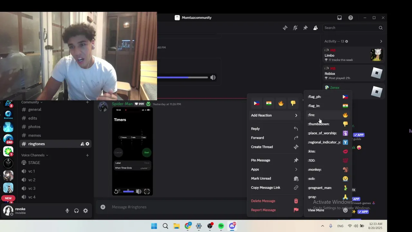Open Limbo activity card
This screenshot has width=412, height=232.
coord(353,55)
